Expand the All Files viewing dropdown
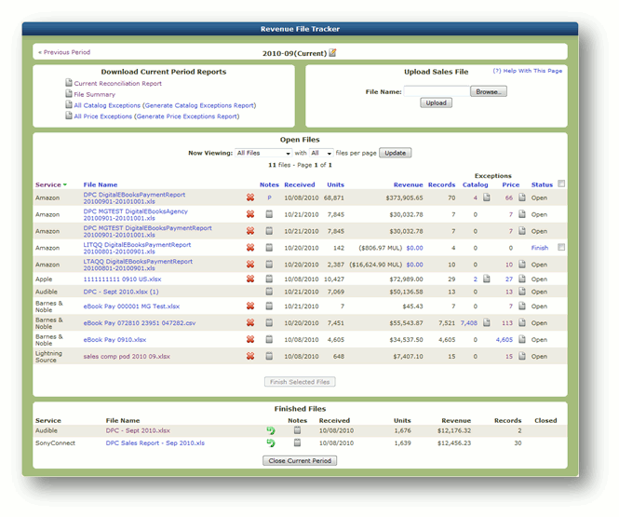Screen dimensions: 619x517 263,153
